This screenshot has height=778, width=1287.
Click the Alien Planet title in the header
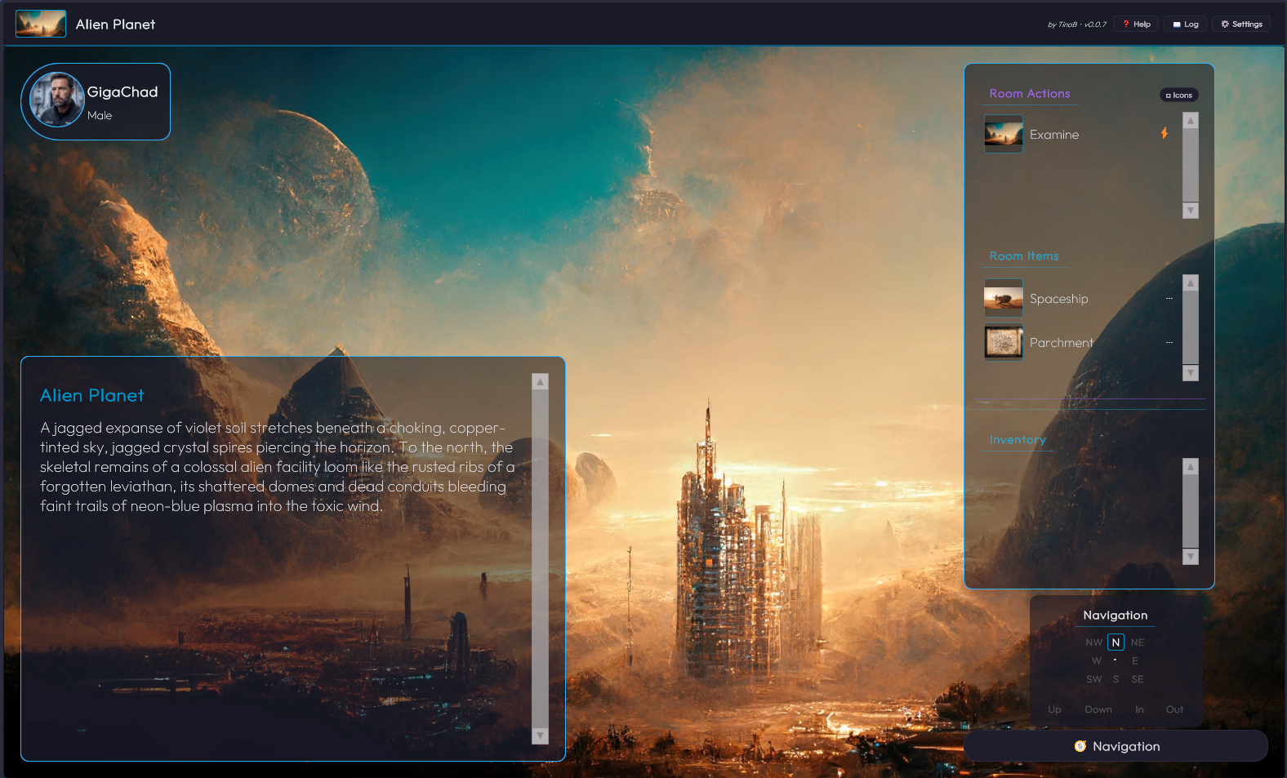pyautogui.click(x=115, y=24)
